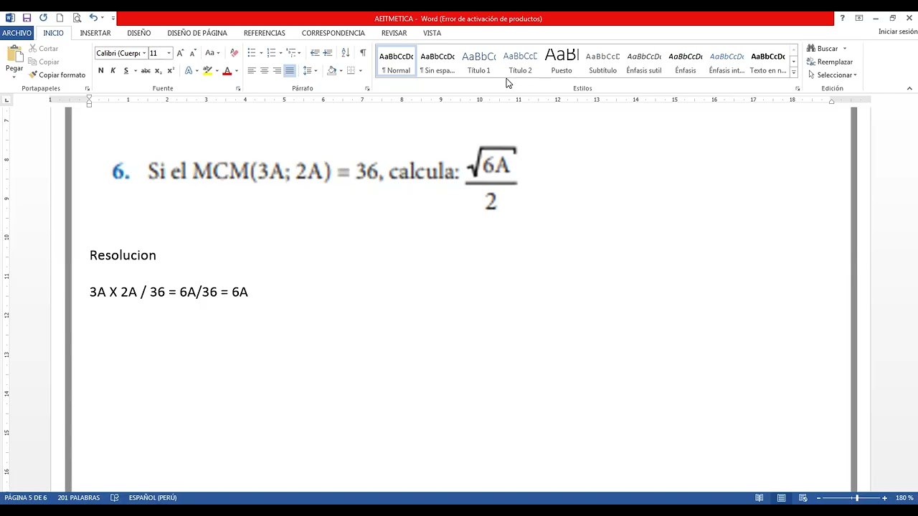
Task: Align the text to the right
Action: [x=277, y=71]
